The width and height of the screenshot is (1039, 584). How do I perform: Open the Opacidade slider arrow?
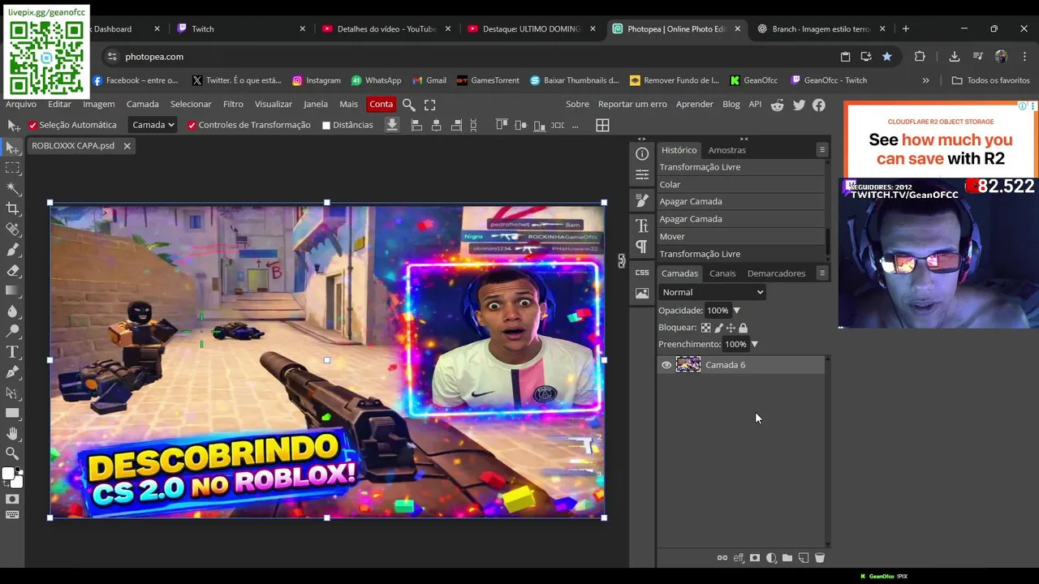coord(736,311)
